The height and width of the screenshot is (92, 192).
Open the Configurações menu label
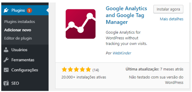point(25,70)
